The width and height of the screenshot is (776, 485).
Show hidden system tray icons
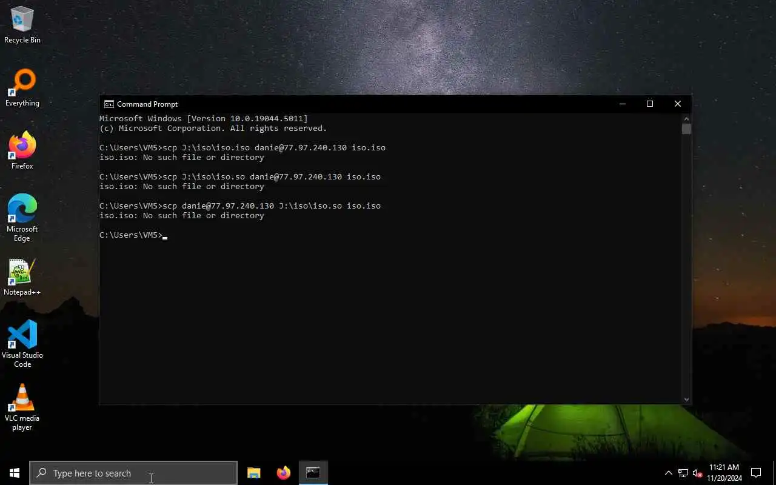[669, 473]
